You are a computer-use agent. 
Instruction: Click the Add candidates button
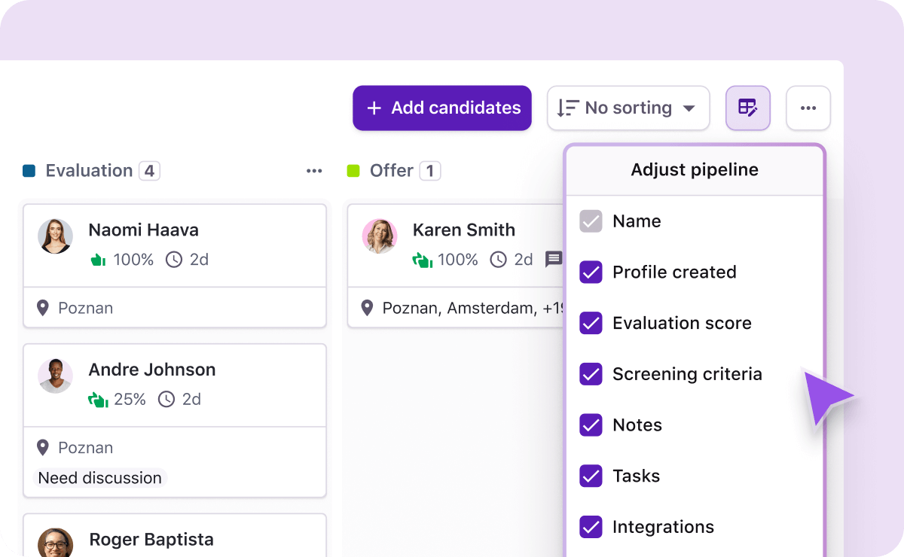(441, 108)
